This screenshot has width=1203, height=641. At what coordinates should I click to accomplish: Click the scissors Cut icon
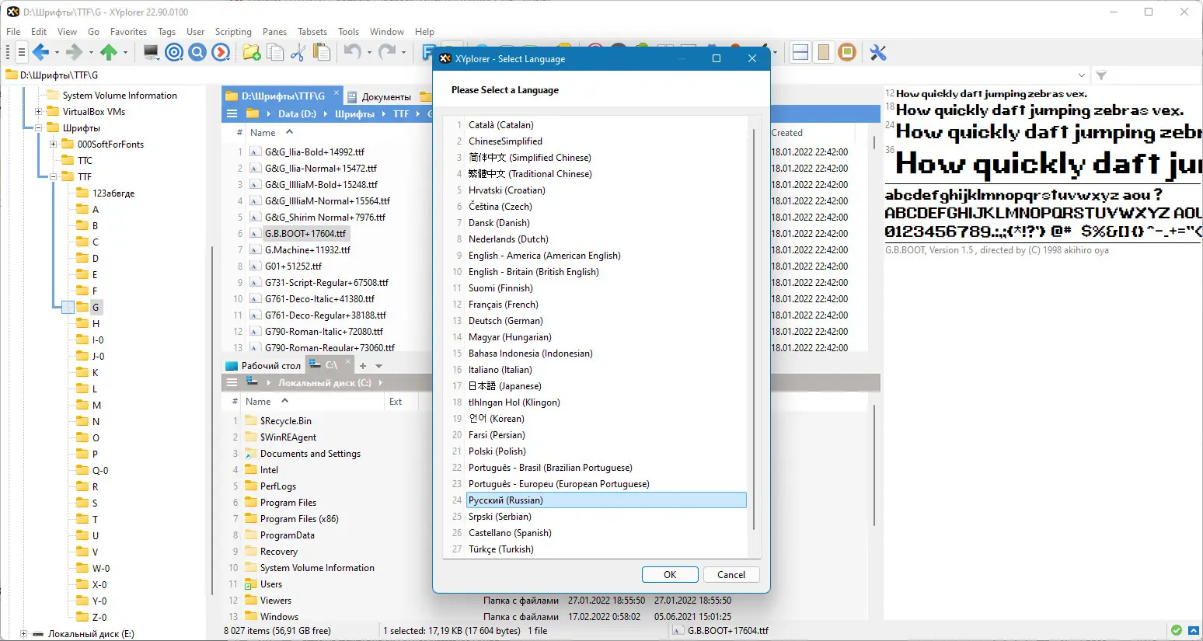pyautogui.click(x=298, y=52)
